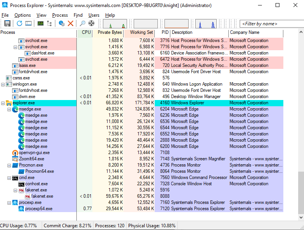Sort by the Description column header
Viewport: 304px width, 230px height.
(200, 33)
